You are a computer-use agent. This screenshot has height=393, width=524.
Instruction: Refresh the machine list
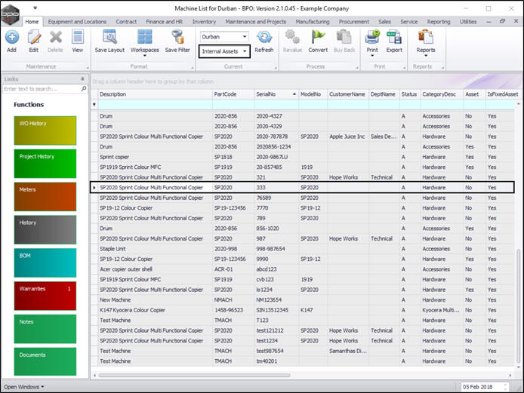[x=264, y=38]
